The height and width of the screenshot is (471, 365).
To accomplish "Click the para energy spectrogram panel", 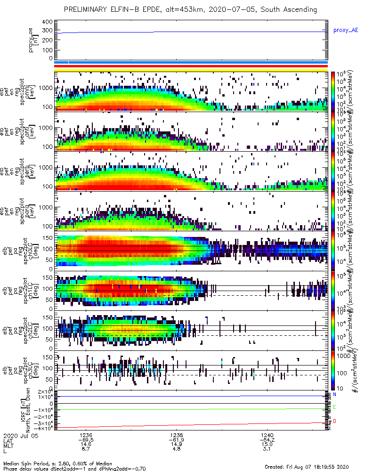I will 191,211.
